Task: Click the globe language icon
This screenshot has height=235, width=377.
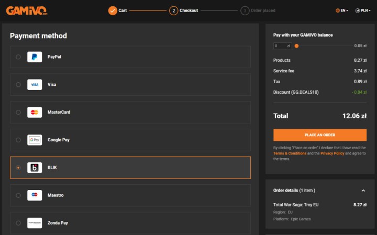Action: click(338, 10)
